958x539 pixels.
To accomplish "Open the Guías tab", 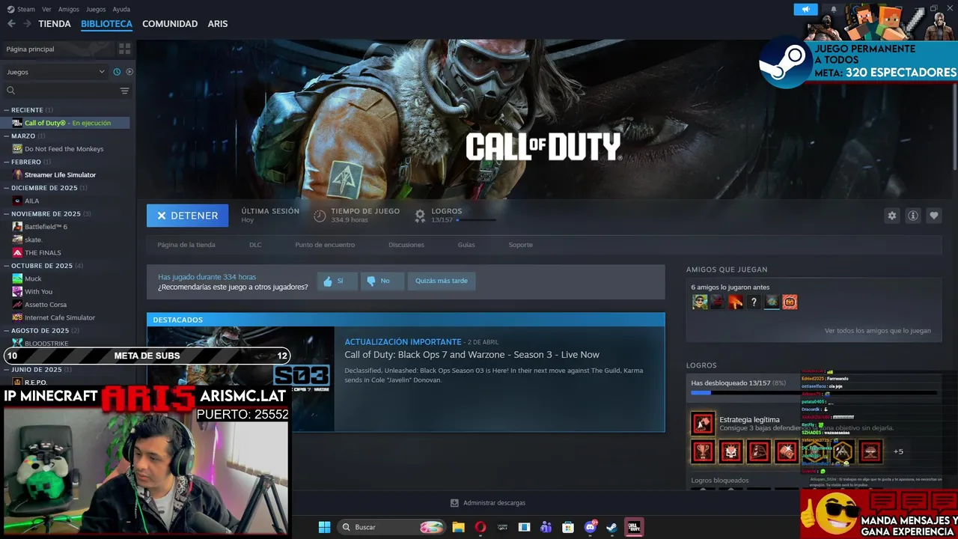I will coord(466,245).
